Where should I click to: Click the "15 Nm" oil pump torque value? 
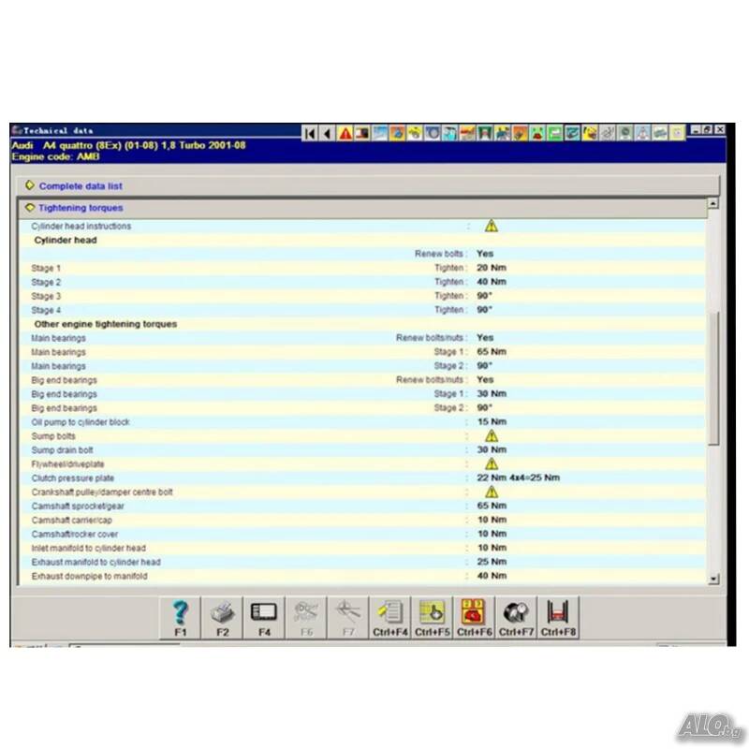(x=492, y=422)
